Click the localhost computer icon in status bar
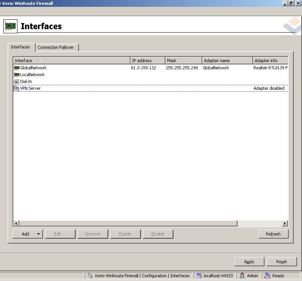The width and height of the screenshot is (302, 281). click(199, 276)
